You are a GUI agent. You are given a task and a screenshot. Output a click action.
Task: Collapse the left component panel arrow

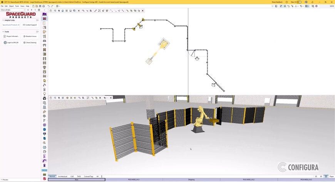(x=44, y=10)
